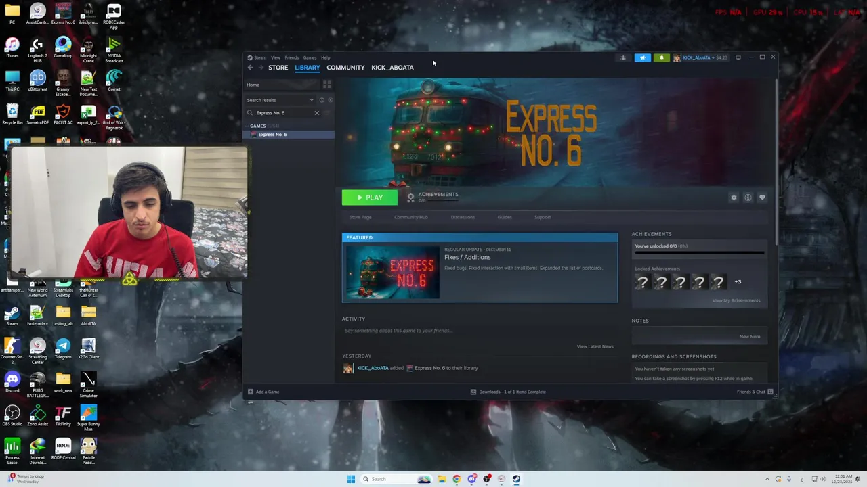Go back with Steam's left arrow
Image resolution: width=867 pixels, height=487 pixels.
250,68
